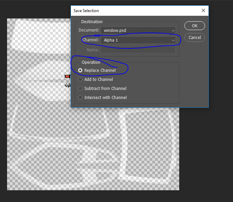Click the Channel dropdown chevron arrow
The height and width of the screenshot is (202, 233).
click(x=173, y=40)
